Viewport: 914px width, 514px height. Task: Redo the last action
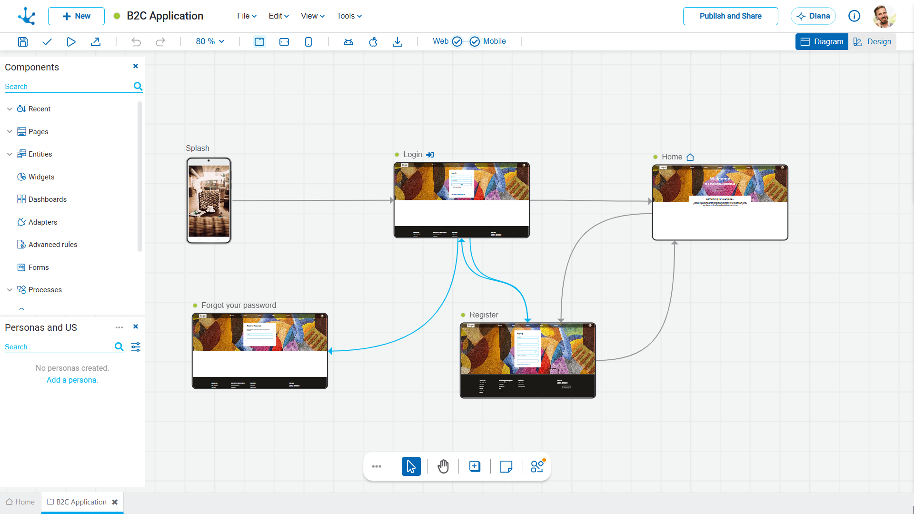pos(160,42)
